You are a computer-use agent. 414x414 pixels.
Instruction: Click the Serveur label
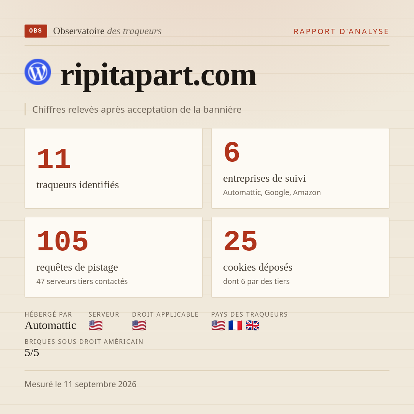[104, 314]
